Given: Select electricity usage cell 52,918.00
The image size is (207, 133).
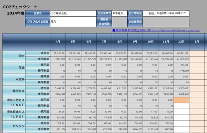Looking at the screenshot, I should pyautogui.click(x=58, y=53).
